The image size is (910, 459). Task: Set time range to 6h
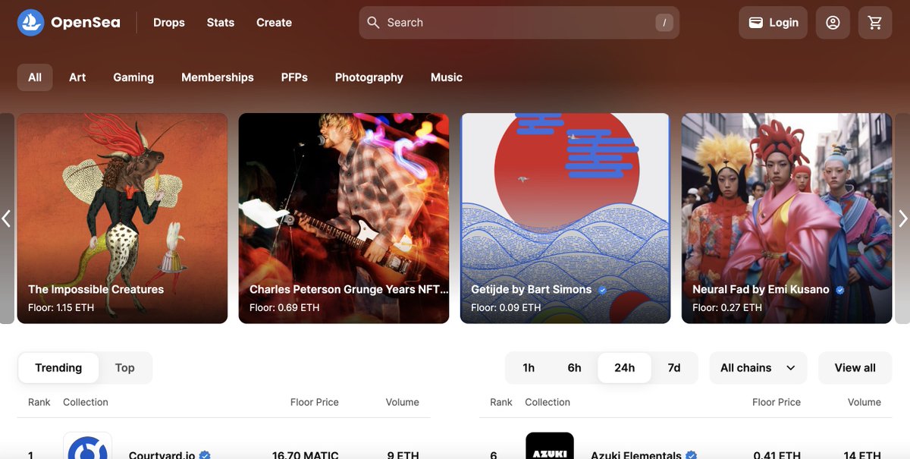point(575,368)
